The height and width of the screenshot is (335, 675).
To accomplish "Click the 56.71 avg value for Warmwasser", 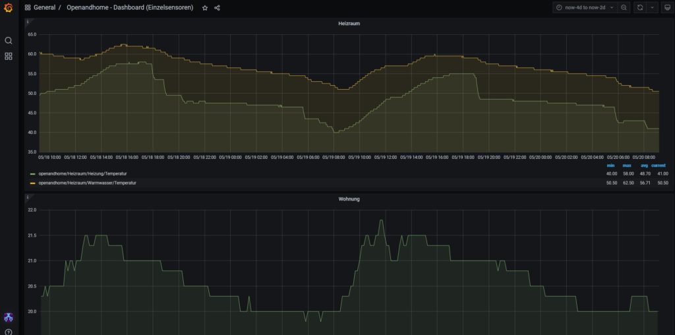I will click(645, 183).
